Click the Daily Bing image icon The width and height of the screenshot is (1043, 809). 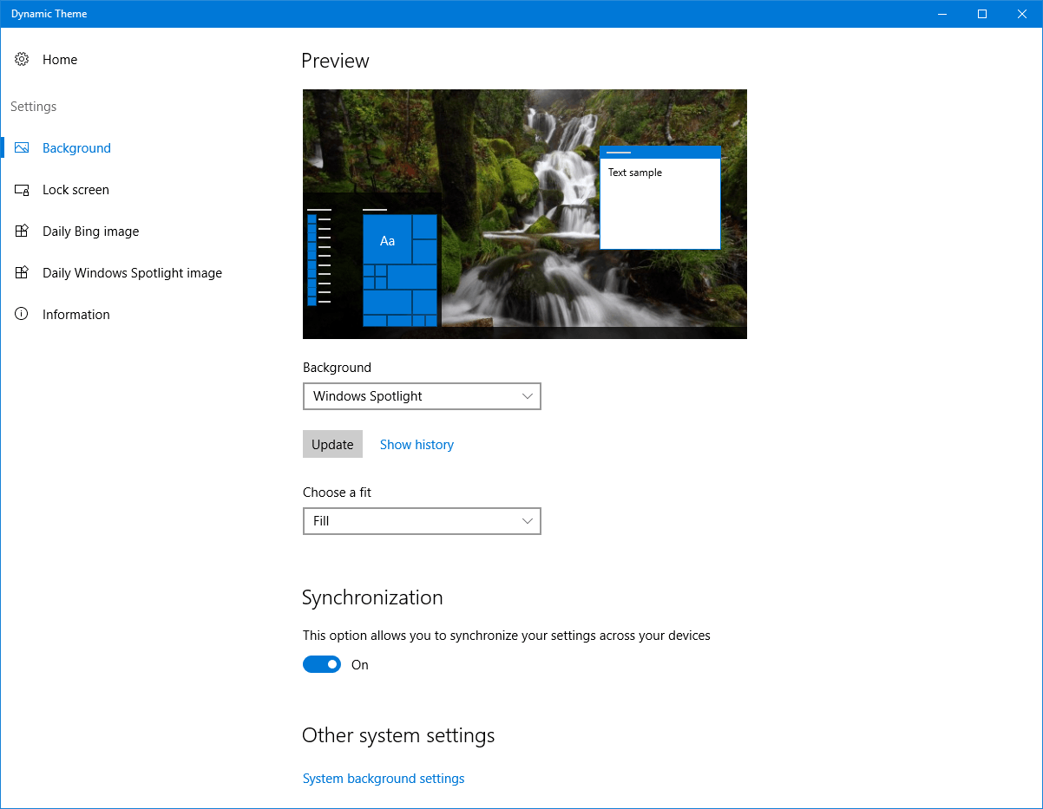pos(22,232)
